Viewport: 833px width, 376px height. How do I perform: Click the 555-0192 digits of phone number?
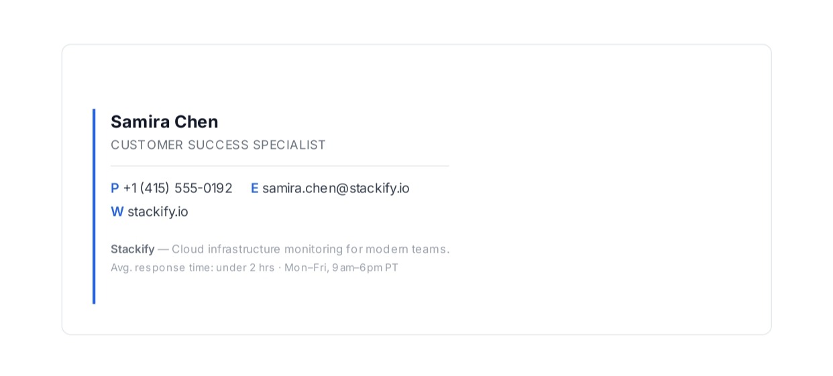[203, 188]
